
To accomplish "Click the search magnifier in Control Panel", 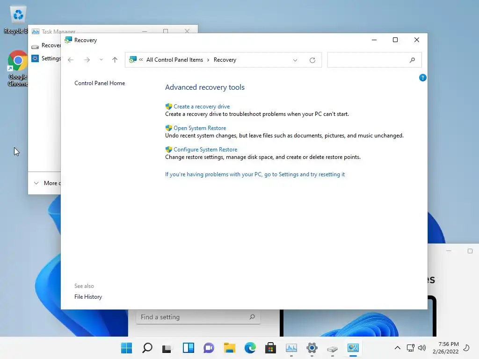I will click(x=412, y=60).
